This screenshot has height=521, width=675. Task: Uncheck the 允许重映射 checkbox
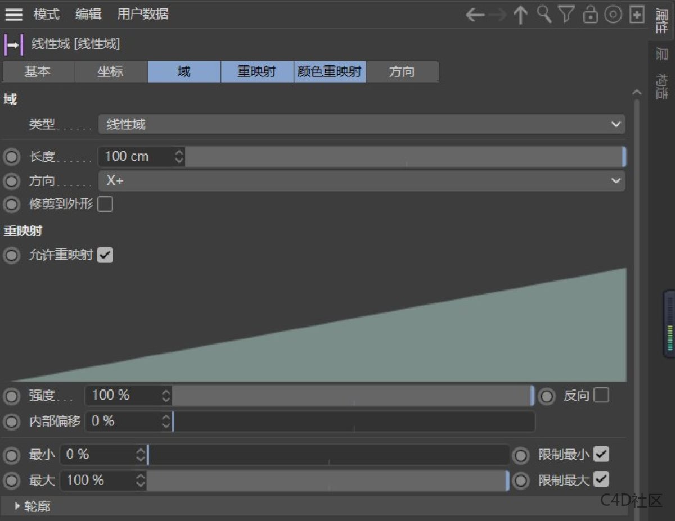tap(105, 255)
